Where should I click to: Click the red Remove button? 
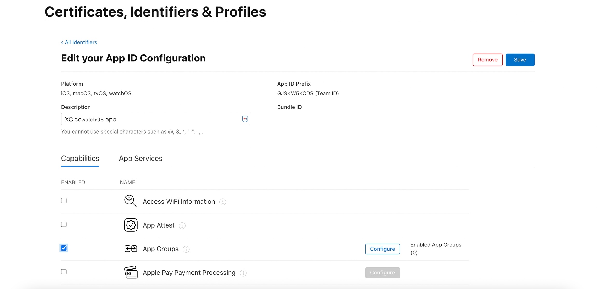(x=487, y=60)
